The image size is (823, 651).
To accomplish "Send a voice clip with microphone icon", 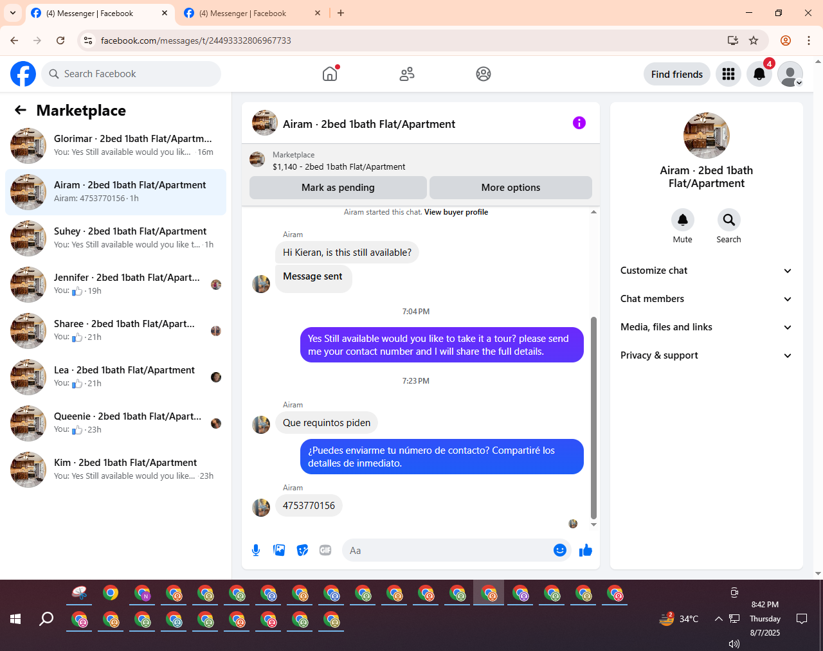I will [x=256, y=550].
